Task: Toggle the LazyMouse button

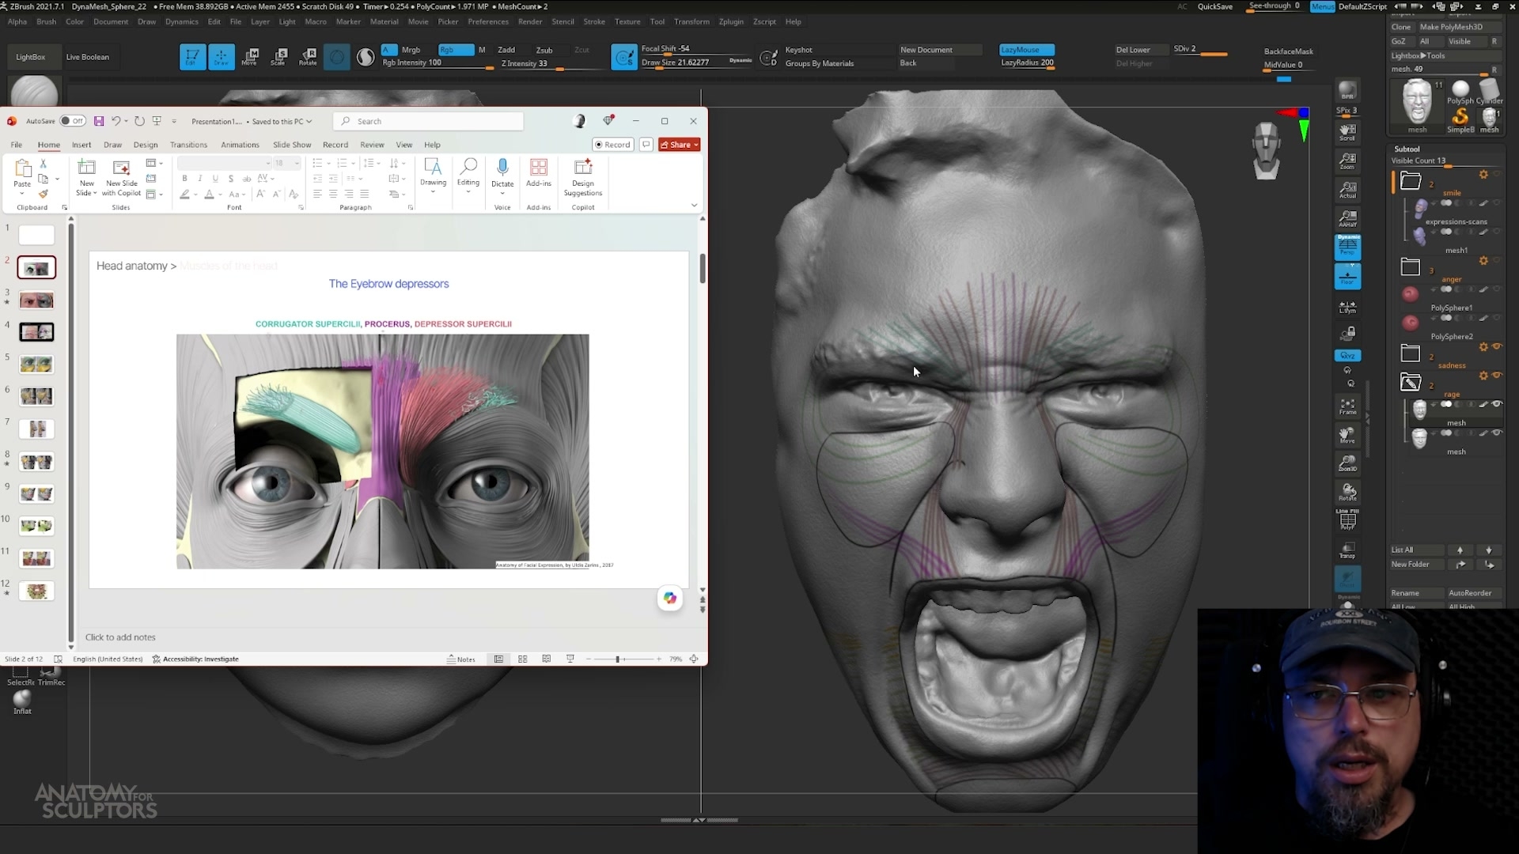Action: pos(1026,50)
